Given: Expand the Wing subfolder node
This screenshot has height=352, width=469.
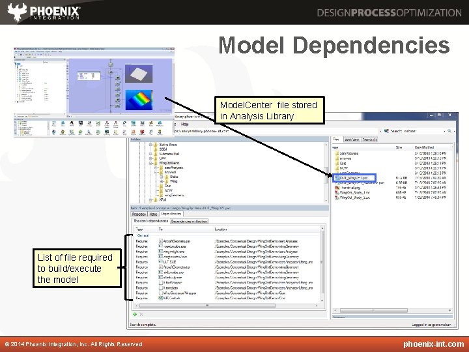Looking at the screenshot, I should (x=162, y=181).
